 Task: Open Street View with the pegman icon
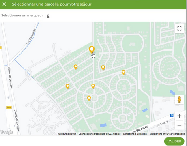(180, 99)
